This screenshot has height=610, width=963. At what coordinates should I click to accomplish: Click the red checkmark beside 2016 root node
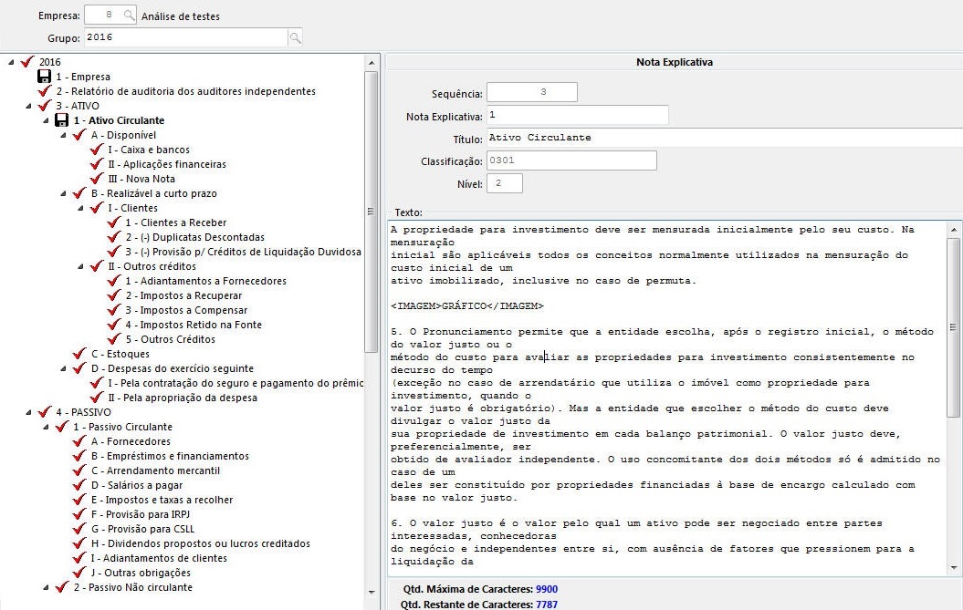27,61
